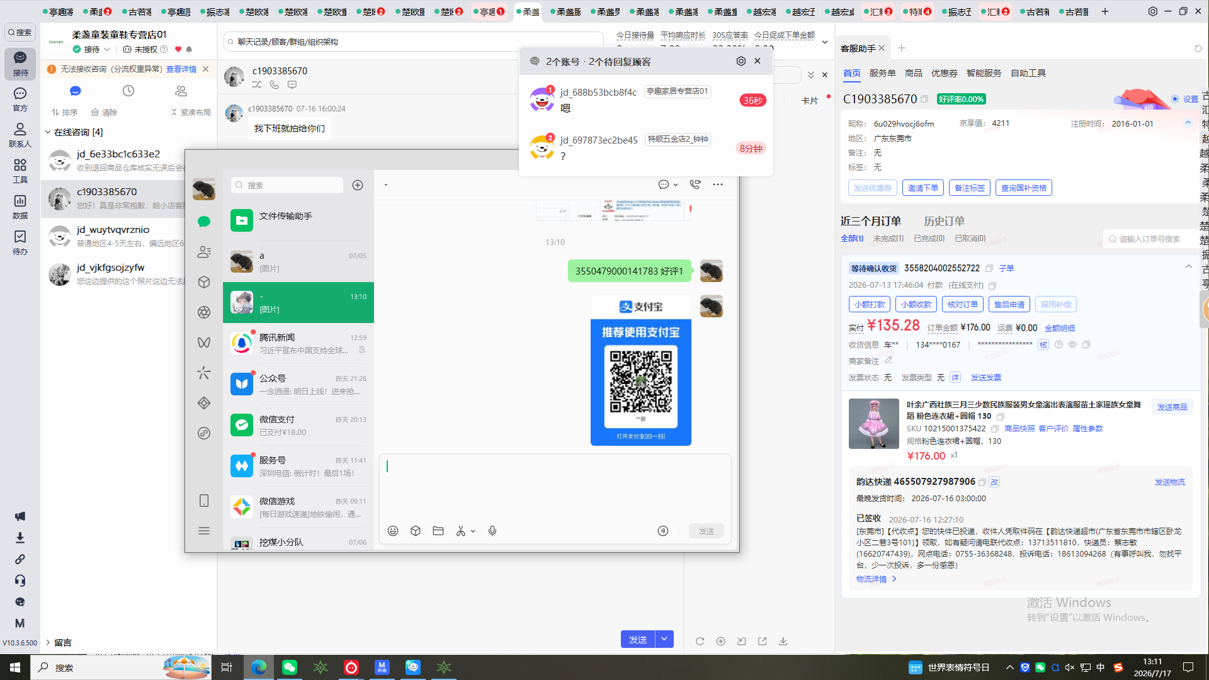Click 邀请下单 button
The width and height of the screenshot is (1209, 680).
(923, 188)
